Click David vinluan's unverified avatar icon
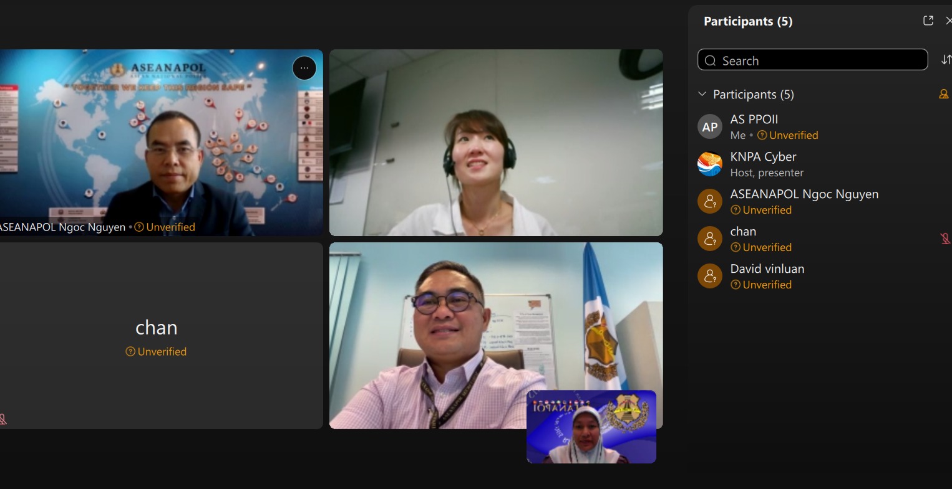This screenshot has height=489, width=952. 709,276
